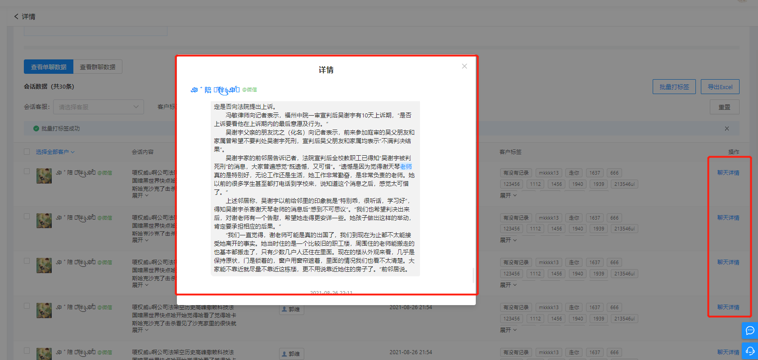The height and width of the screenshot is (360, 758).
Task: Expand third row's conversation content 展开
Action: pos(140,285)
